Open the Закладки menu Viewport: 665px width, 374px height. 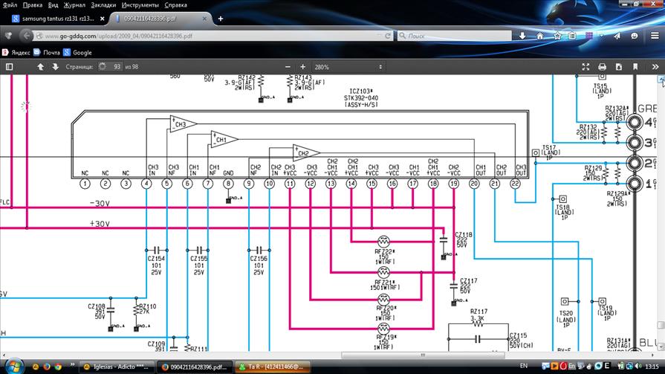click(x=82, y=4)
